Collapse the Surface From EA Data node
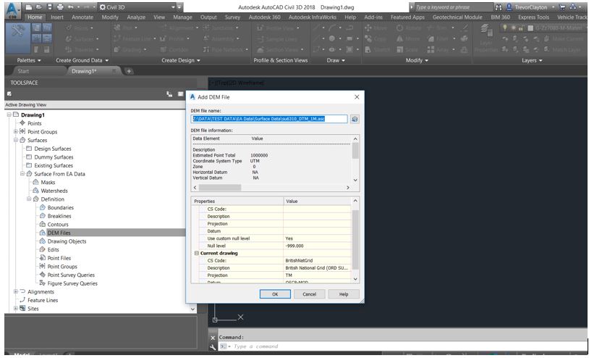Viewport: 589px width, 358px height. (22, 174)
